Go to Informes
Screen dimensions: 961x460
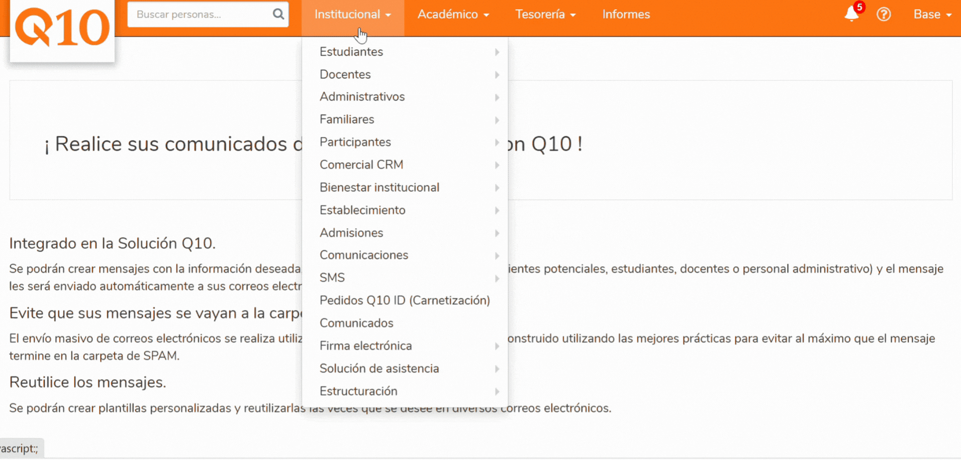pos(626,15)
